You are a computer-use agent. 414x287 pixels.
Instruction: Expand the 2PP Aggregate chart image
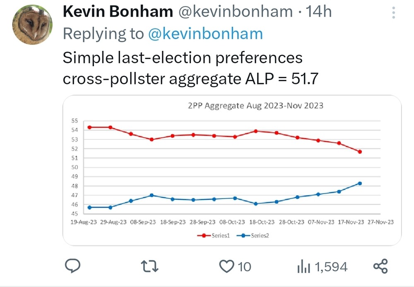pyautogui.click(x=232, y=170)
